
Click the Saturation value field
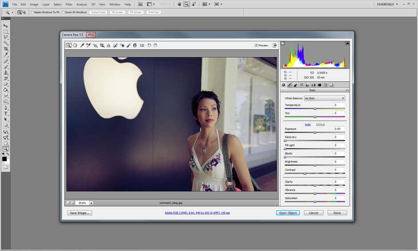pos(339,198)
